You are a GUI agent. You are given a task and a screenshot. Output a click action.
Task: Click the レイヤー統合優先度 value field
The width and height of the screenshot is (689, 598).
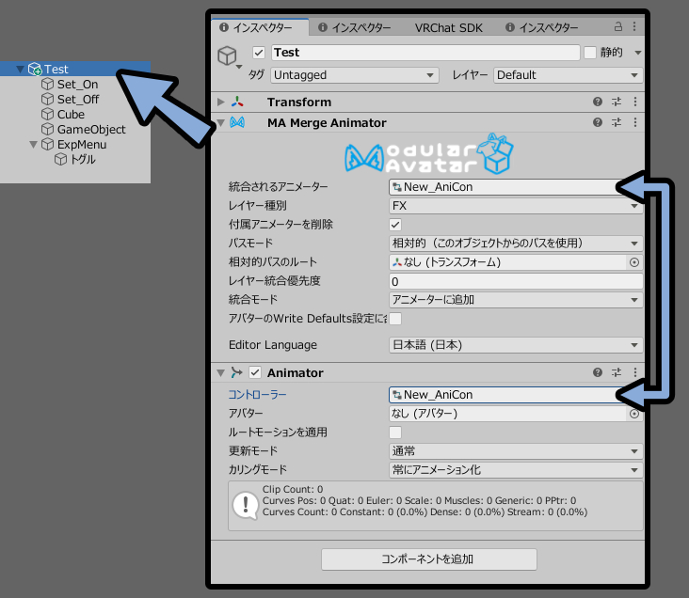pyautogui.click(x=516, y=281)
